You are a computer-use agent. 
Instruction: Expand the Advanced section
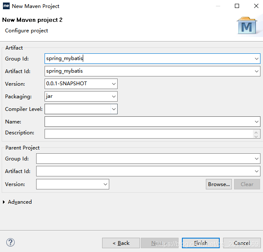4,202
